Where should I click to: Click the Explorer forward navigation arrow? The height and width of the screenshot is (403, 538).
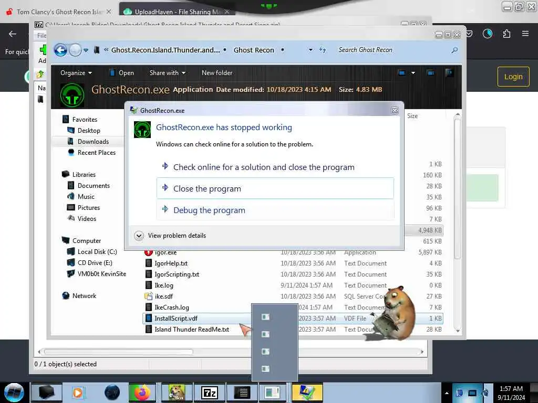[75, 50]
